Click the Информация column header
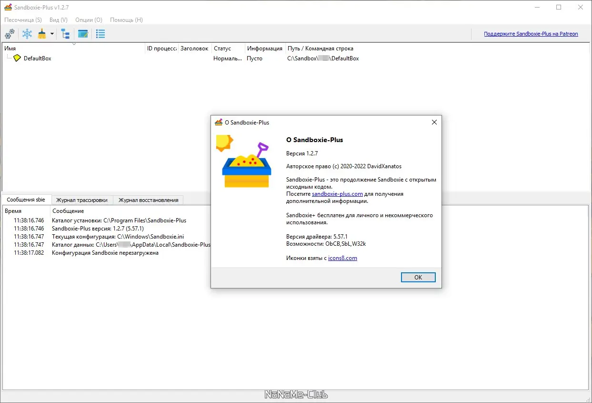Image resolution: width=592 pixels, height=403 pixels. click(x=265, y=48)
